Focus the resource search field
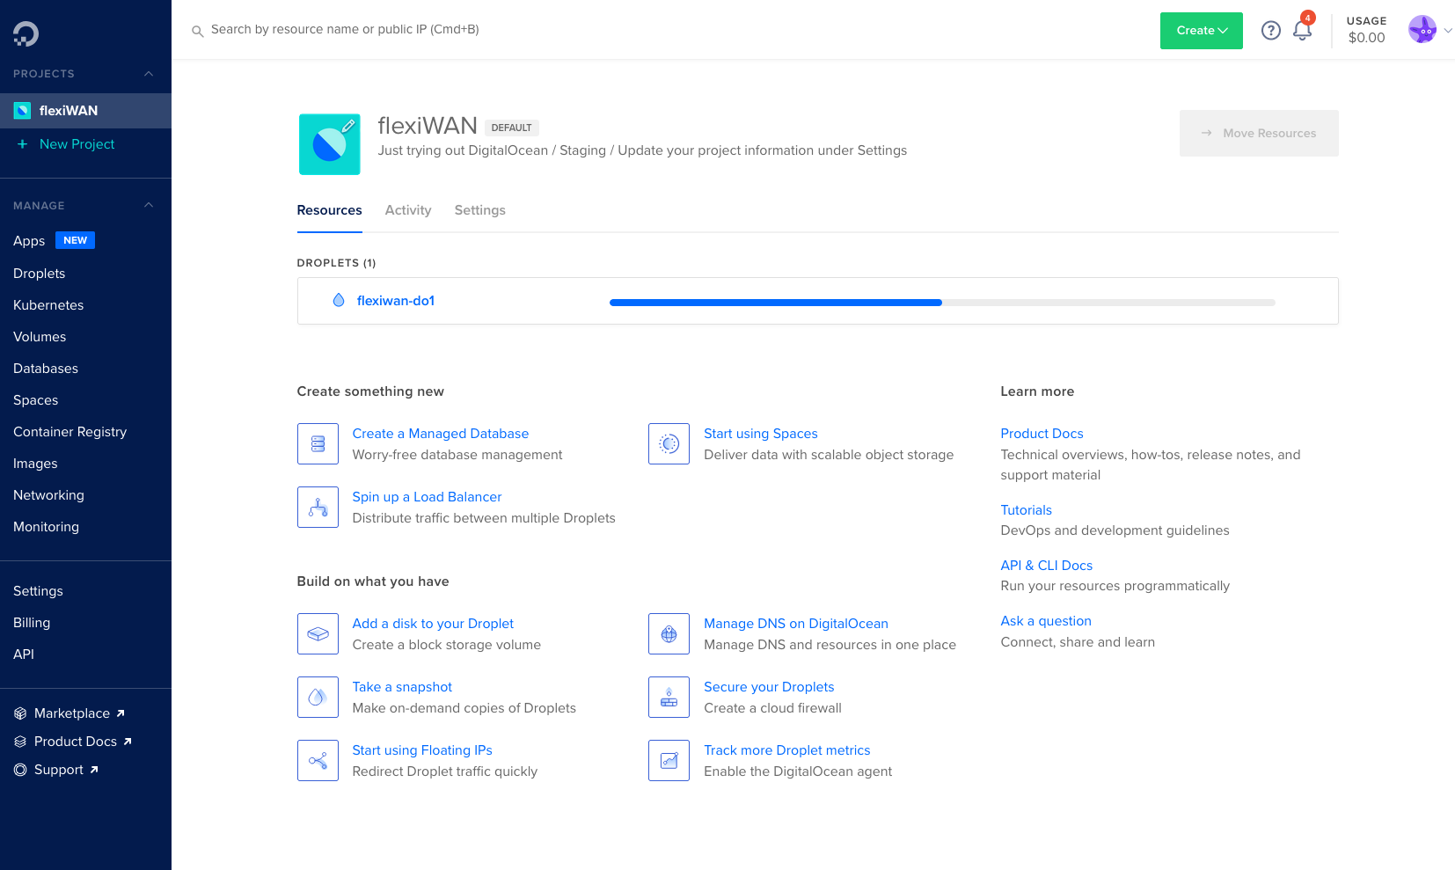1455x870 pixels. coord(345,30)
